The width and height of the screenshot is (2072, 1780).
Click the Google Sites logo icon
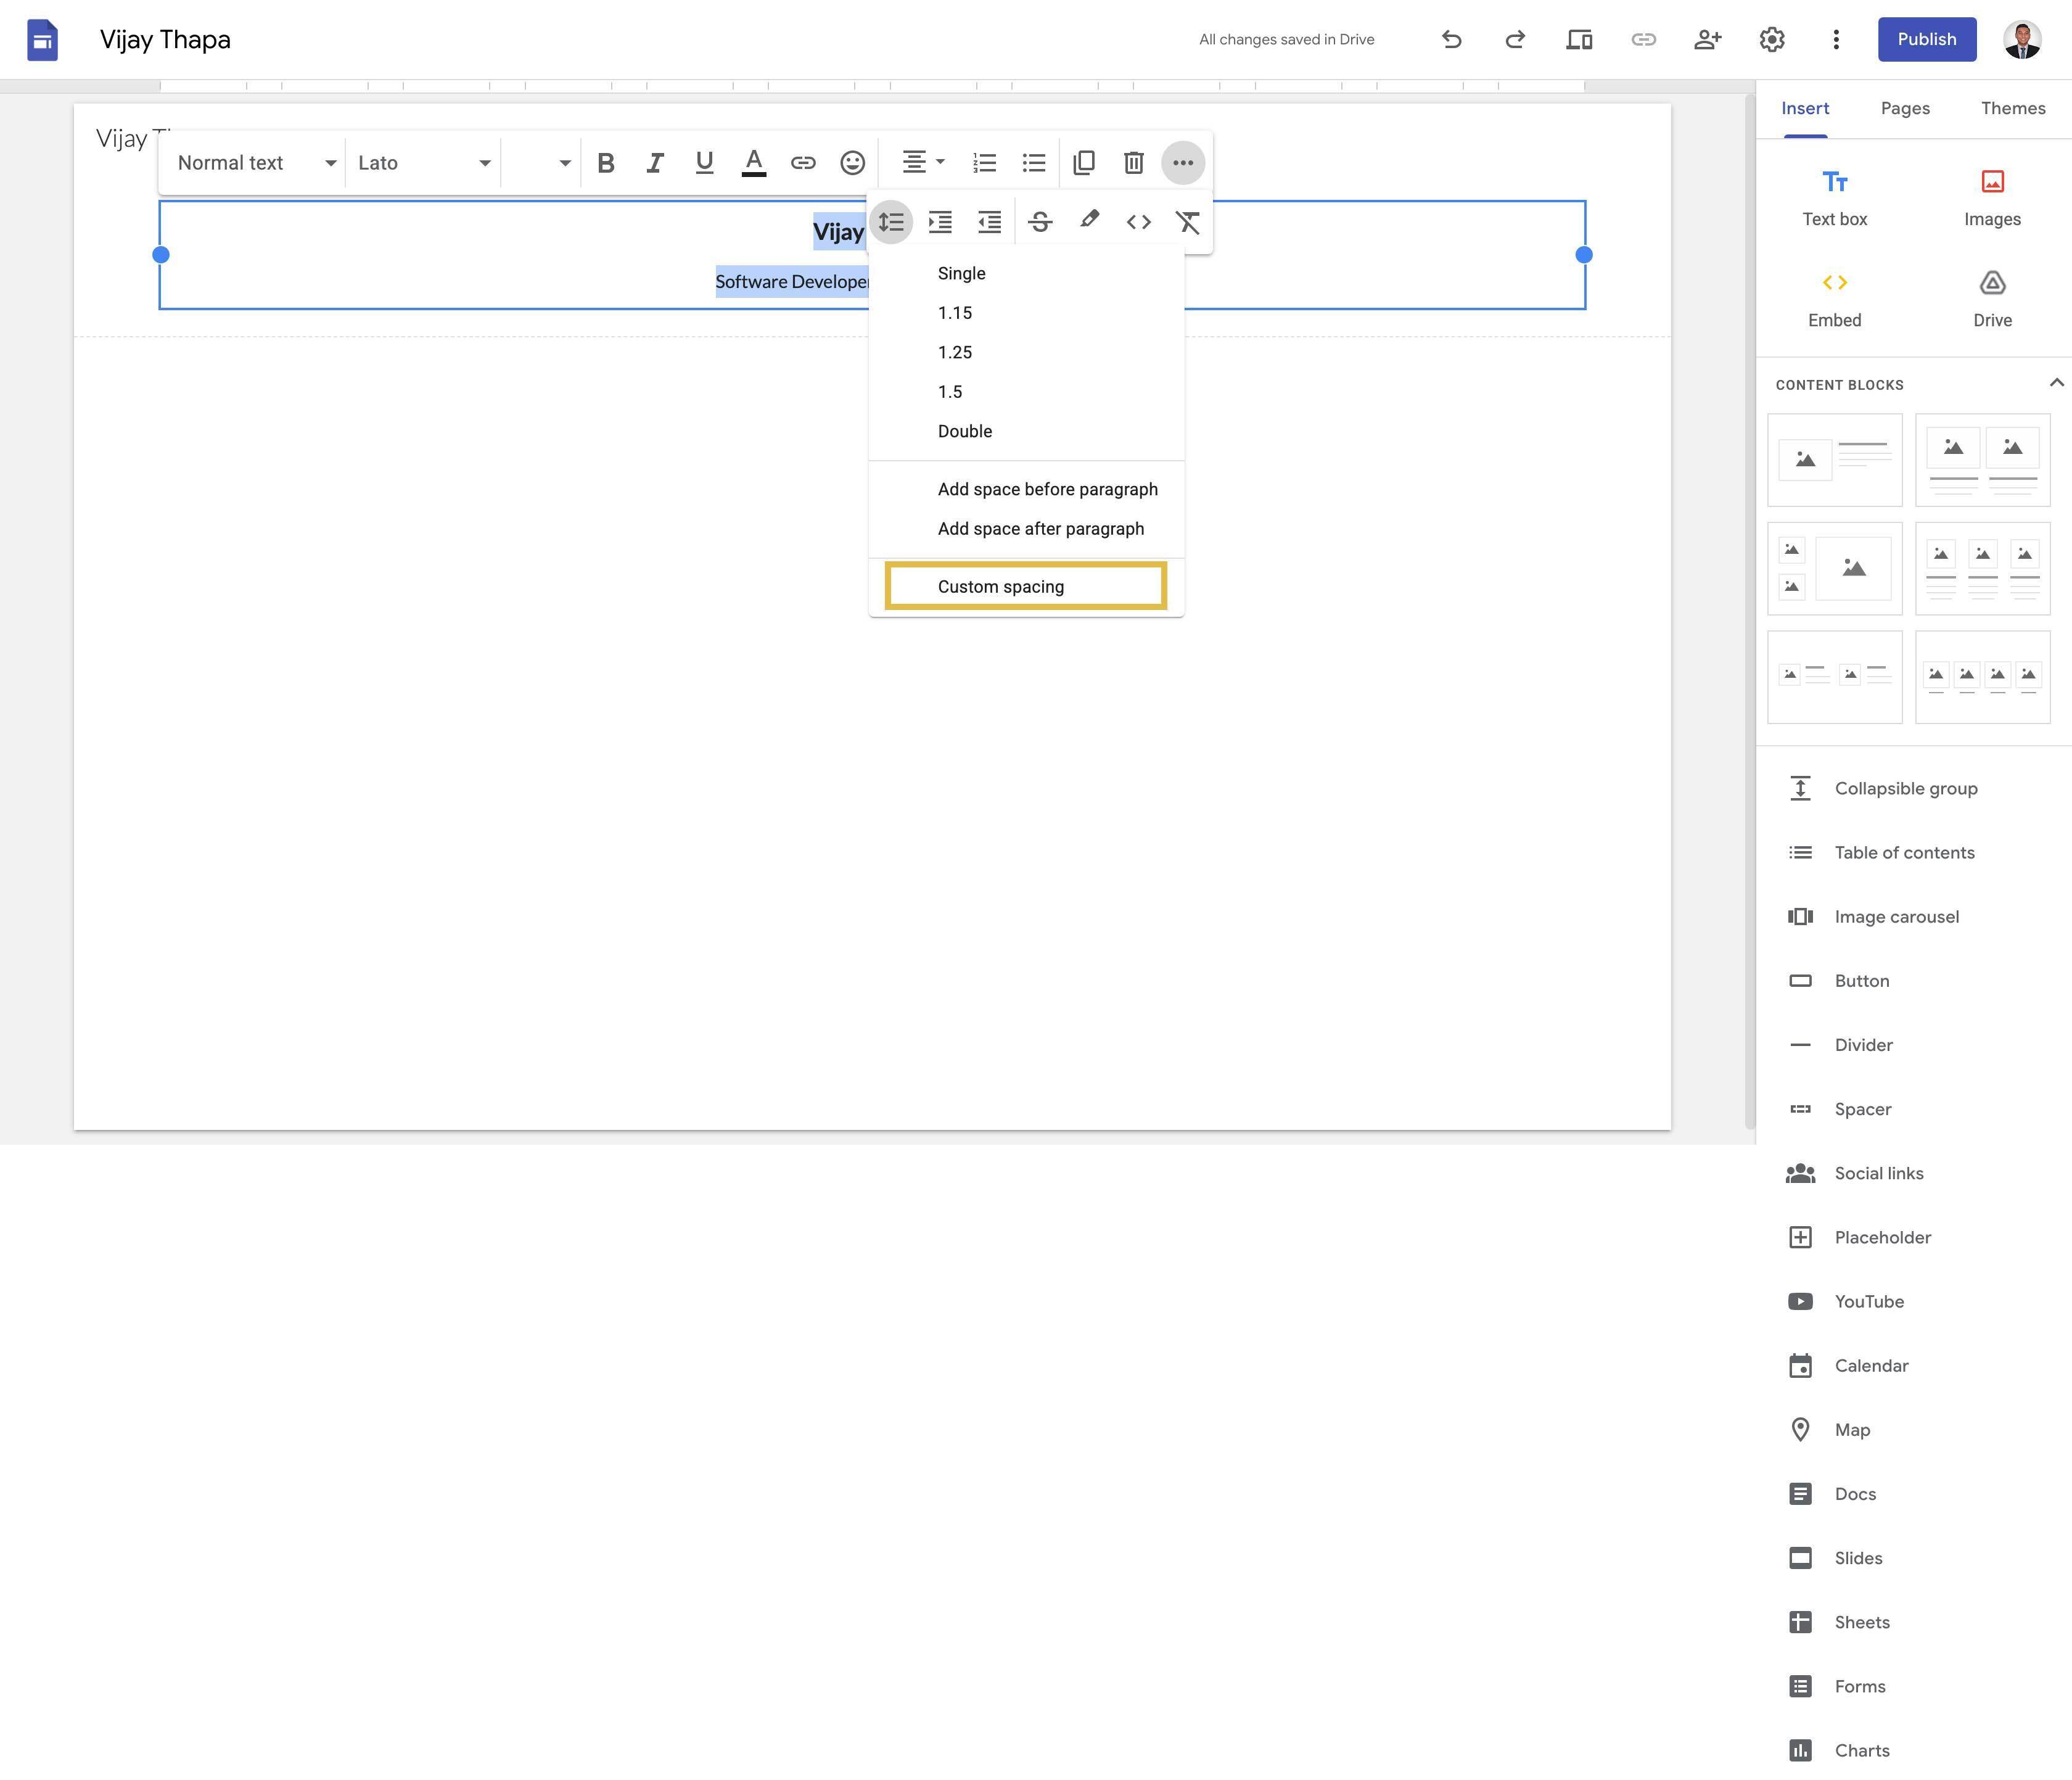42,40
